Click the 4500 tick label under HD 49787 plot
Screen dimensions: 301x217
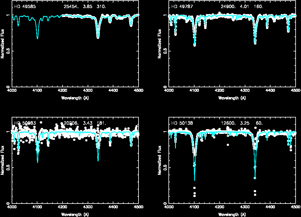(x=296, y=90)
